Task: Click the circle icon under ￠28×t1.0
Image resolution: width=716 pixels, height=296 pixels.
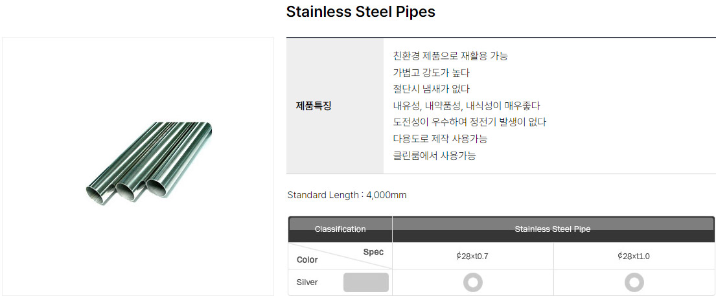Action: [634, 283]
